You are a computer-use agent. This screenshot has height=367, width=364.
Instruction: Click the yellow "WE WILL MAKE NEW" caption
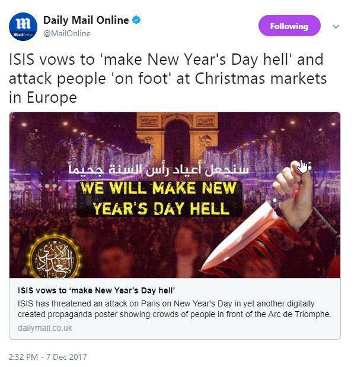pos(158,190)
